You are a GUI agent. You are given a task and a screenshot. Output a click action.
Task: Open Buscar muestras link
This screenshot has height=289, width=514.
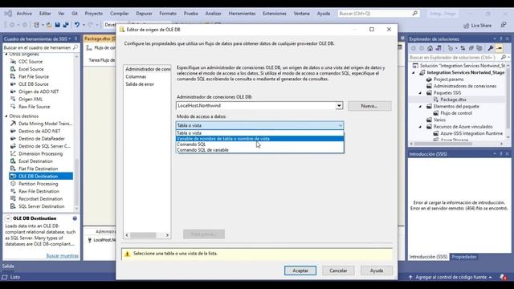pos(63,256)
